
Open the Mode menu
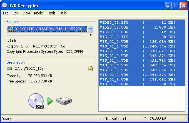tap(38, 13)
